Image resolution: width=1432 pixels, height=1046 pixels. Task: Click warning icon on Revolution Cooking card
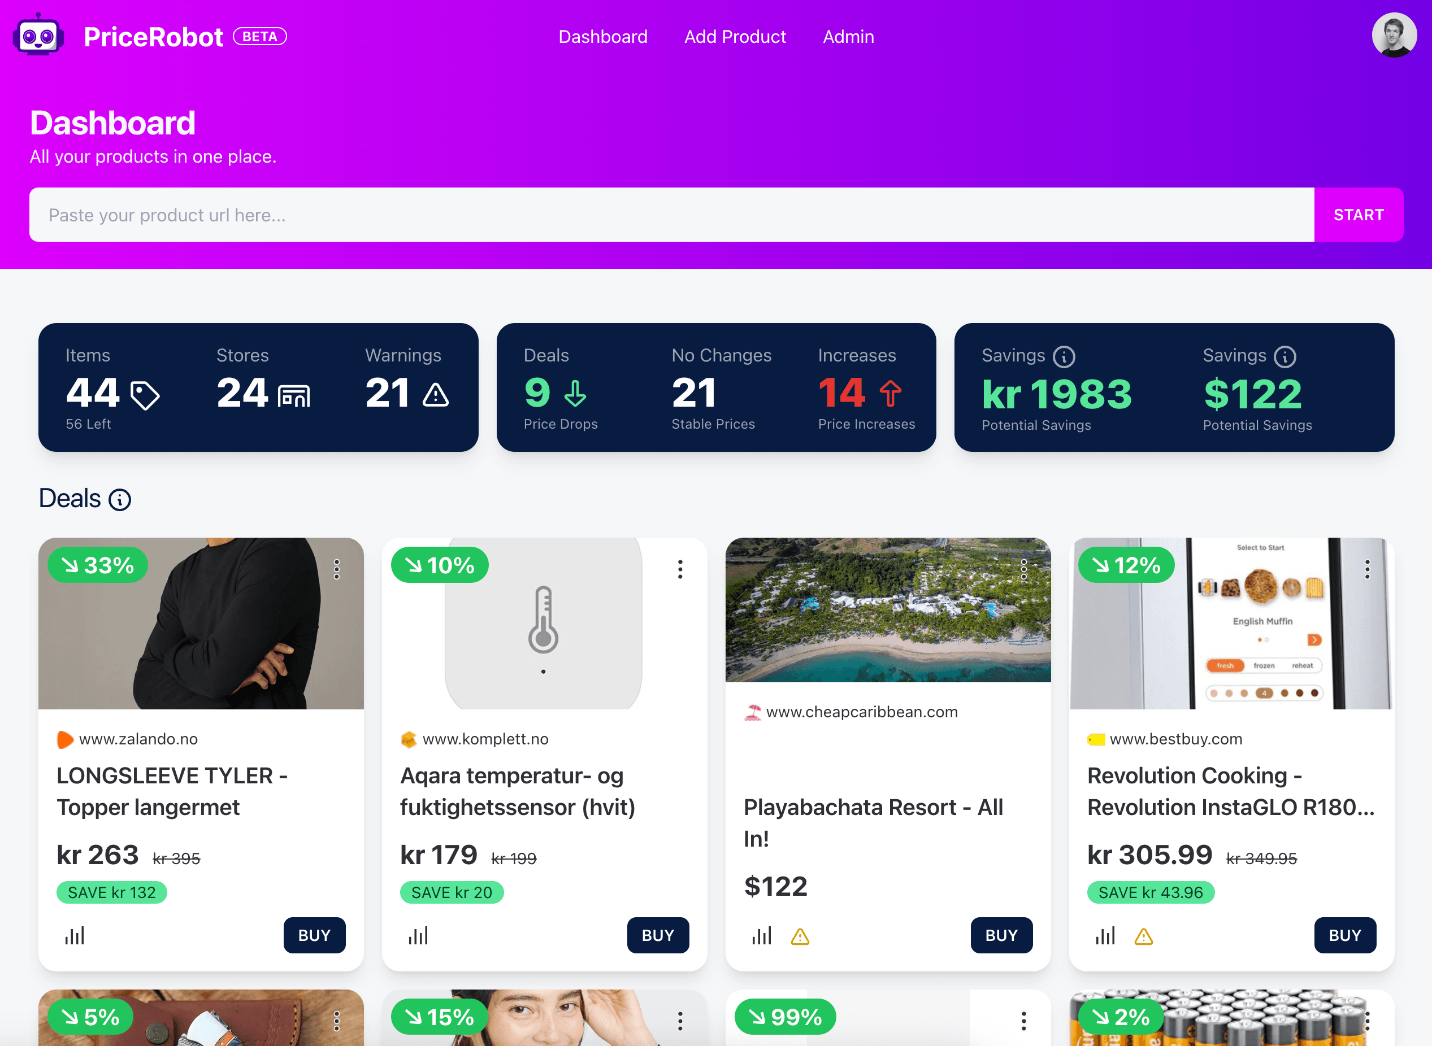point(1143,936)
